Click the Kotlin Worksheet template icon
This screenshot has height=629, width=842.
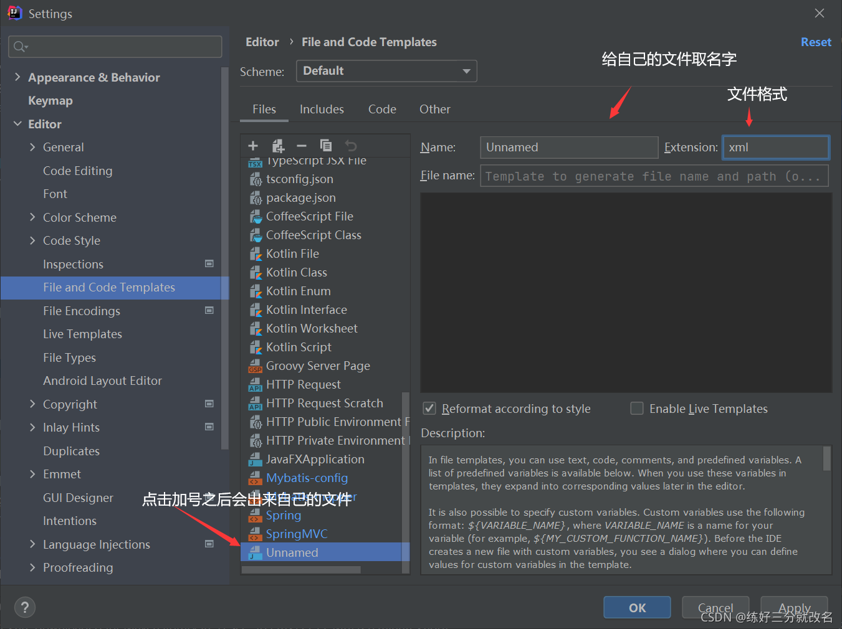pos(256,329)
